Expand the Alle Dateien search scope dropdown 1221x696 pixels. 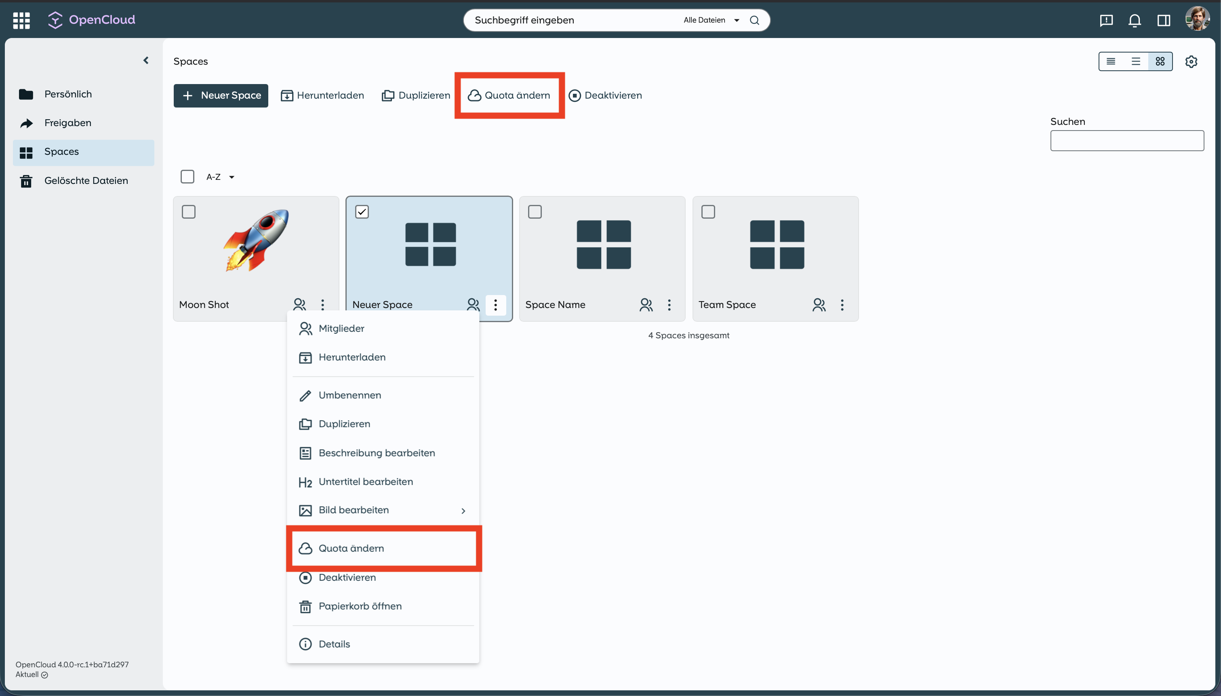pyautogui.click(x=711, y=20)
